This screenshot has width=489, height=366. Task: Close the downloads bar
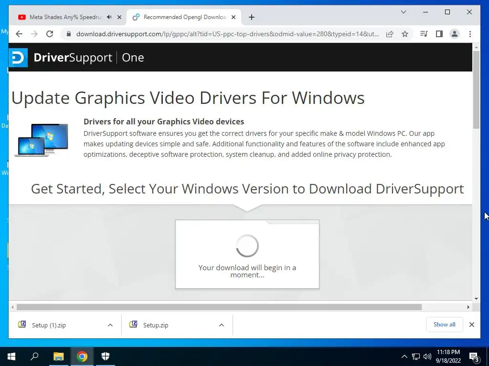[471, 325]
